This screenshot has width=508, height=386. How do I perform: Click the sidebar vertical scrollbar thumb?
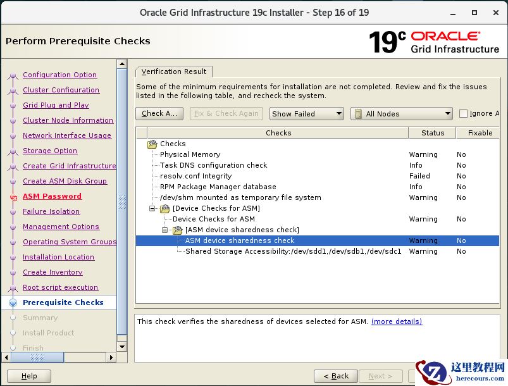click(122, 202)
